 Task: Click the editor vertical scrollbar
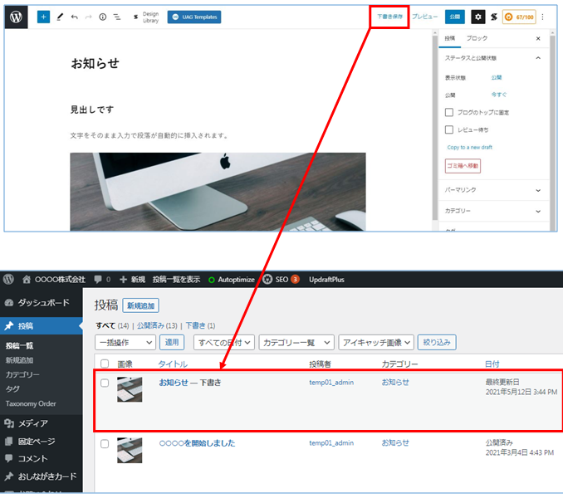point(435,129)
